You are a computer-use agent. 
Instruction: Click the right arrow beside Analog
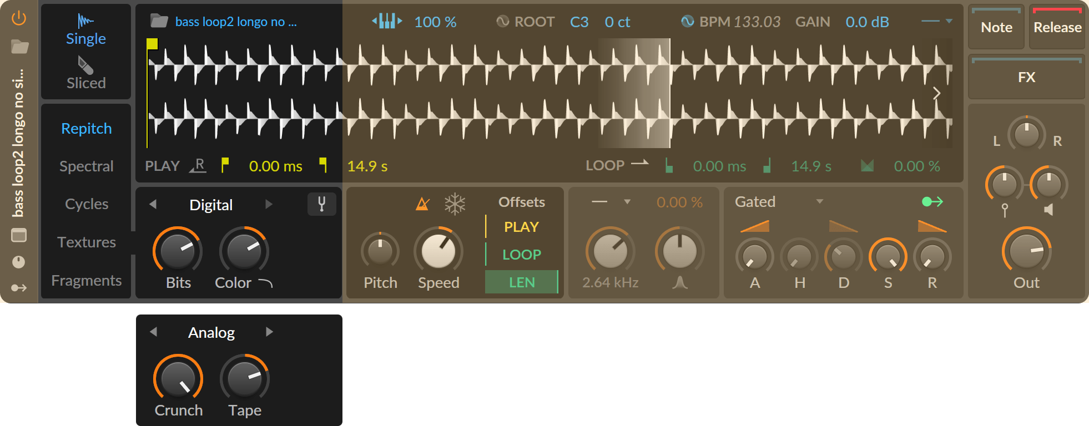click(269, 332)
